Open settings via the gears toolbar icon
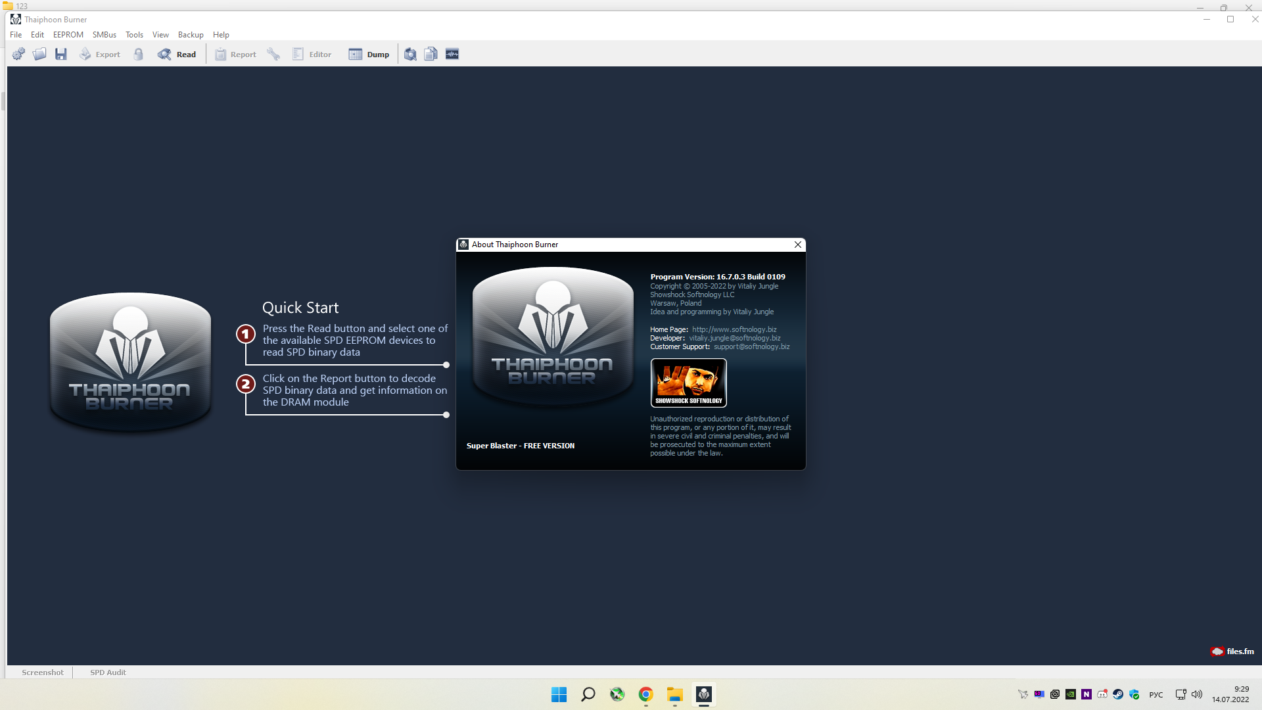This screenshot has width=1262, height=710. coord(18,54)
